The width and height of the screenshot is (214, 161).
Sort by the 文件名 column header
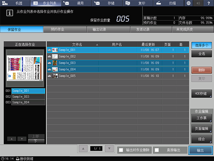(78, 44)
